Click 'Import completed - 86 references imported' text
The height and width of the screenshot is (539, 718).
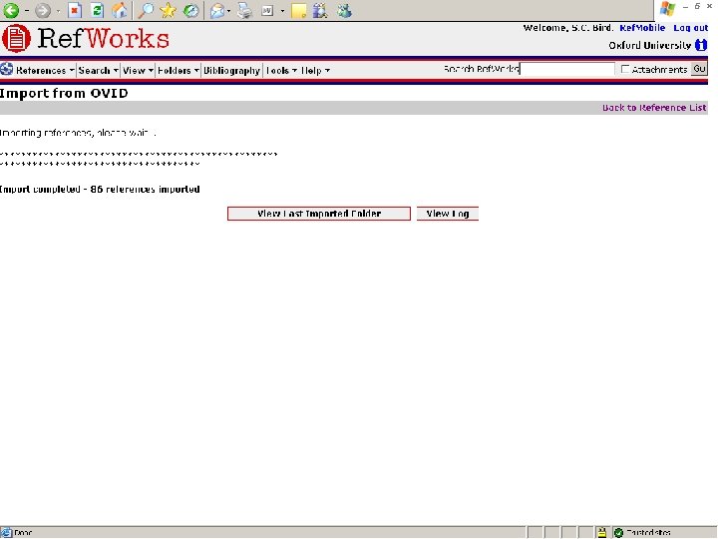point(100,189)
